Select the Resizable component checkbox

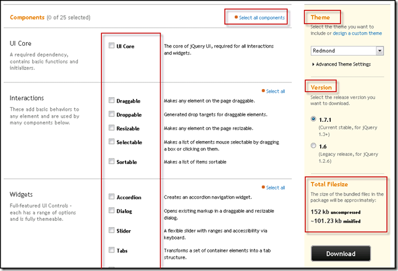111,128
